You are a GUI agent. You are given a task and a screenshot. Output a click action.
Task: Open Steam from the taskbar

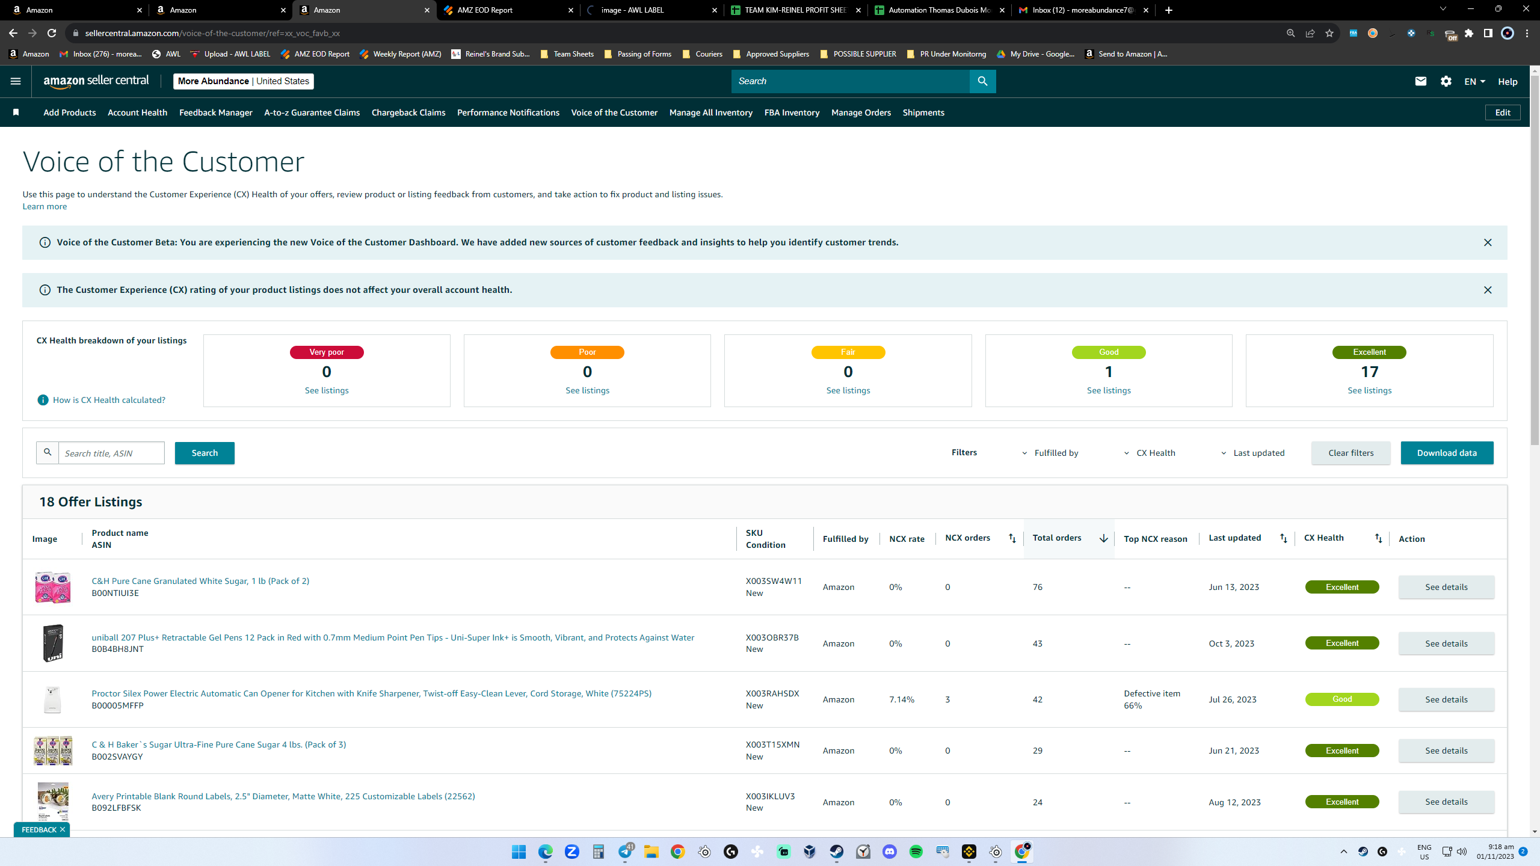coord(836,852)
